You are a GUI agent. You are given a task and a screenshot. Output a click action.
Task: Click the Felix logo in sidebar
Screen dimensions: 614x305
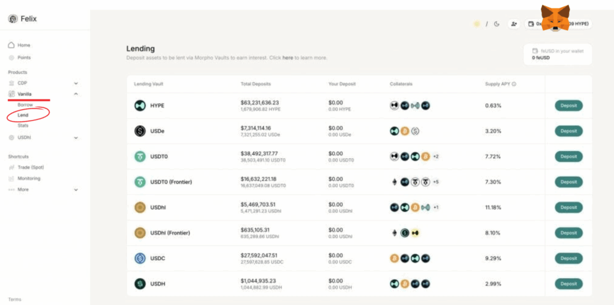(x=13, y=19)
